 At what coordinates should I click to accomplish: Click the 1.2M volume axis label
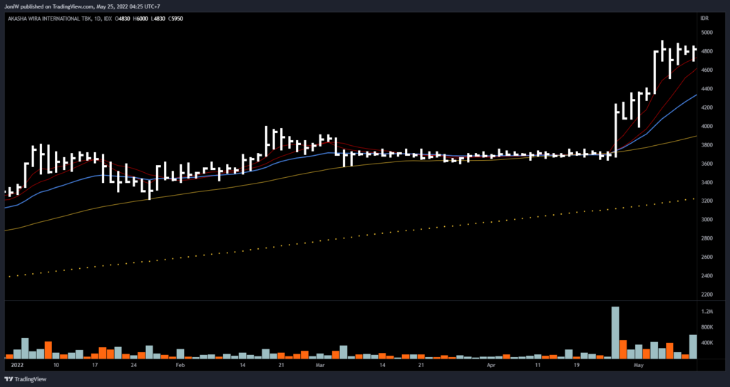click(706, 312)
